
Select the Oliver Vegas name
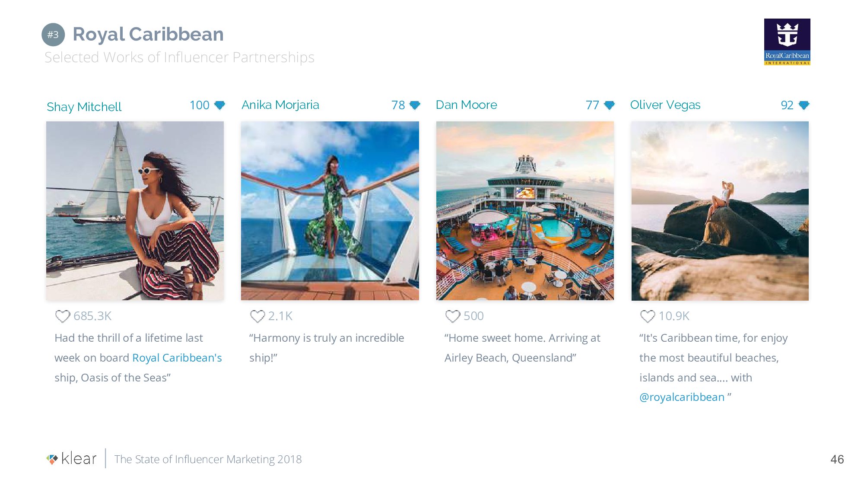pos(665,105)
